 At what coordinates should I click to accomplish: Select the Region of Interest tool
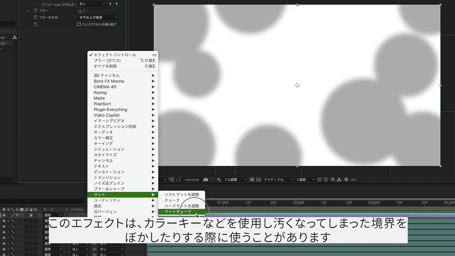click(179, 179)
